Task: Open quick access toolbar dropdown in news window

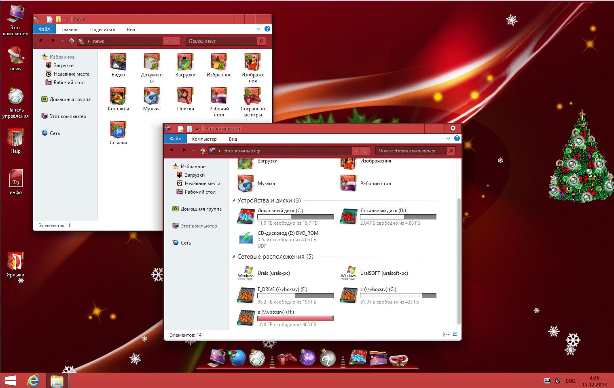Action: (x=66, y=19)
